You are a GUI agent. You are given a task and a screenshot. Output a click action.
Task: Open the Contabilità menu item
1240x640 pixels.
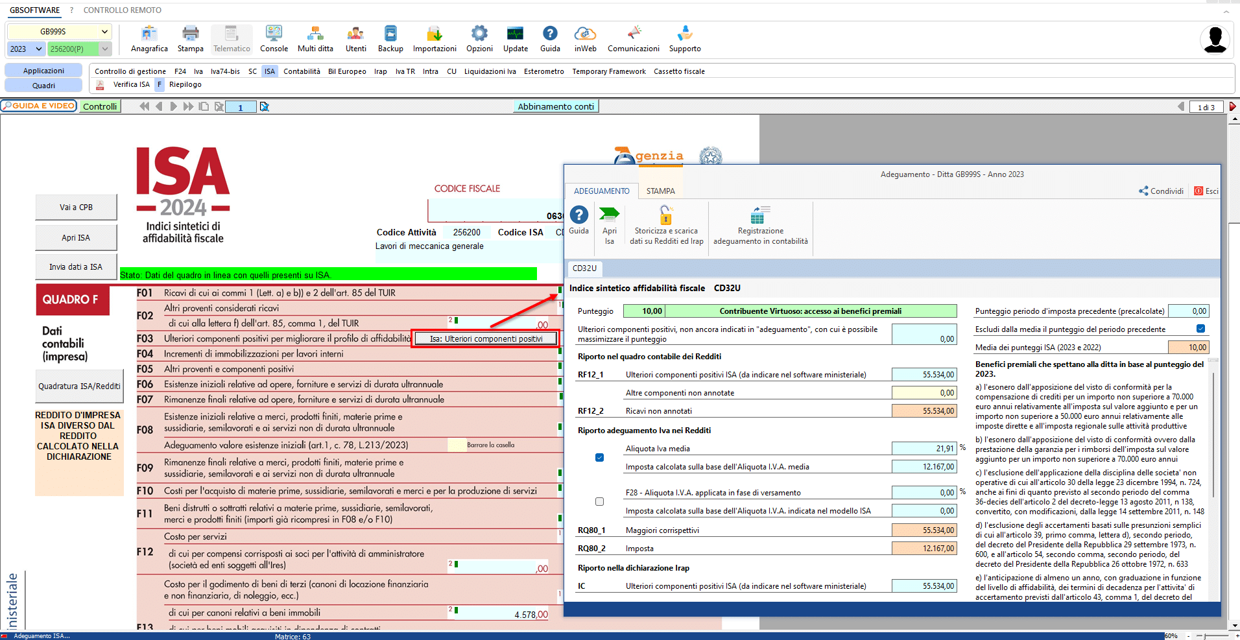click(302, 71)
